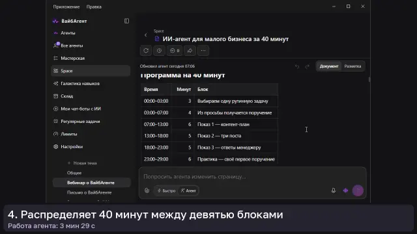Click the Обновил агент сегодня 07:06 text
This screenshot has width=417, height=234.
pyautogui.click(x=167, y=66)
